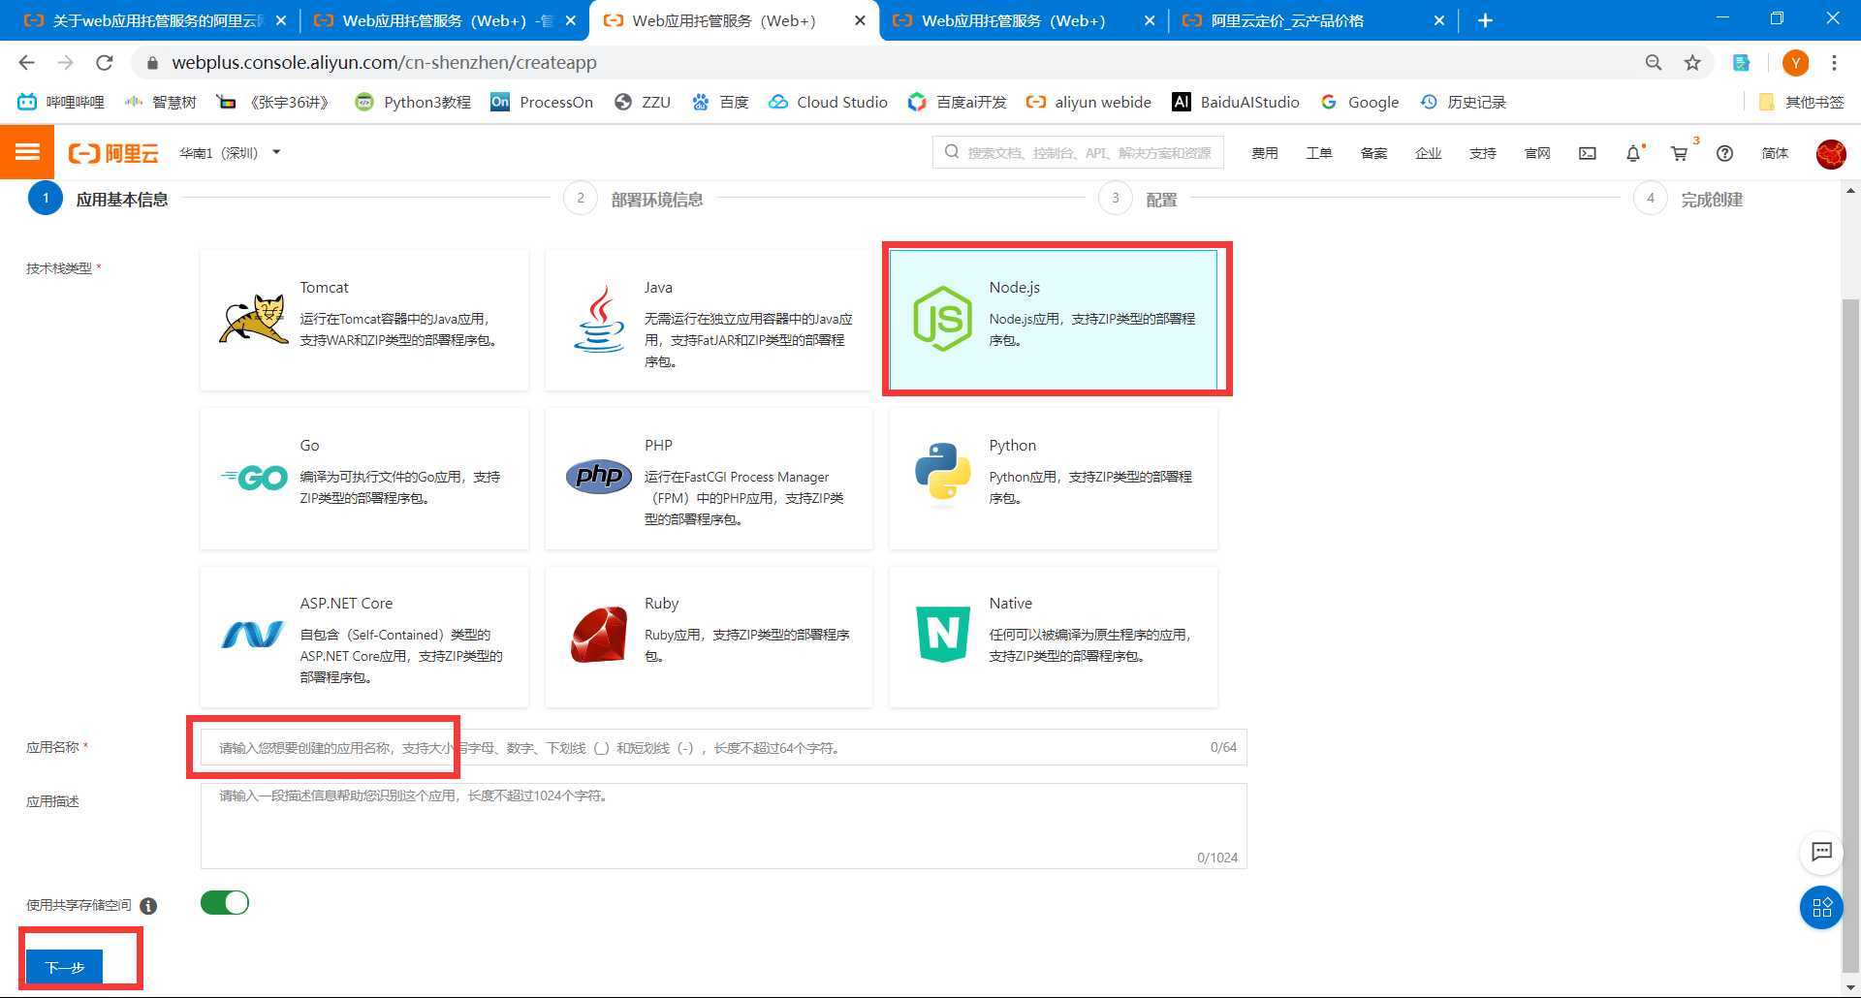Open the 费用 menu
Viewport: 1861px width, 998px height.
click(1264, 153)
